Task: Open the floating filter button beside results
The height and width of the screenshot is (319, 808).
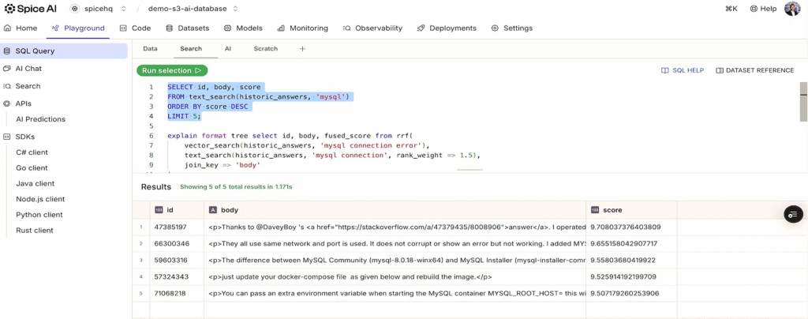Action: (x=793, y=214)
